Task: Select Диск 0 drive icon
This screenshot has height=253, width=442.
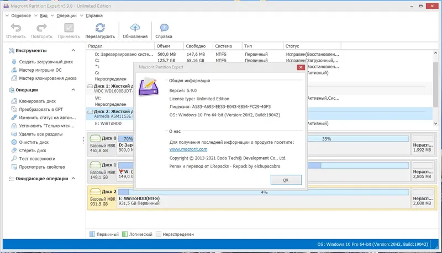Action: 95,138
